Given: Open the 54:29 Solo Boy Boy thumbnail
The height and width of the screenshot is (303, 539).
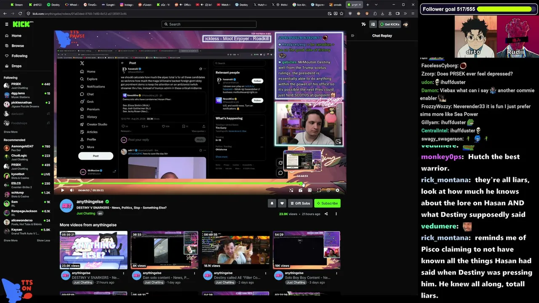Looking at the screenshot, I should pyautogui.click(x=307, y=250).
